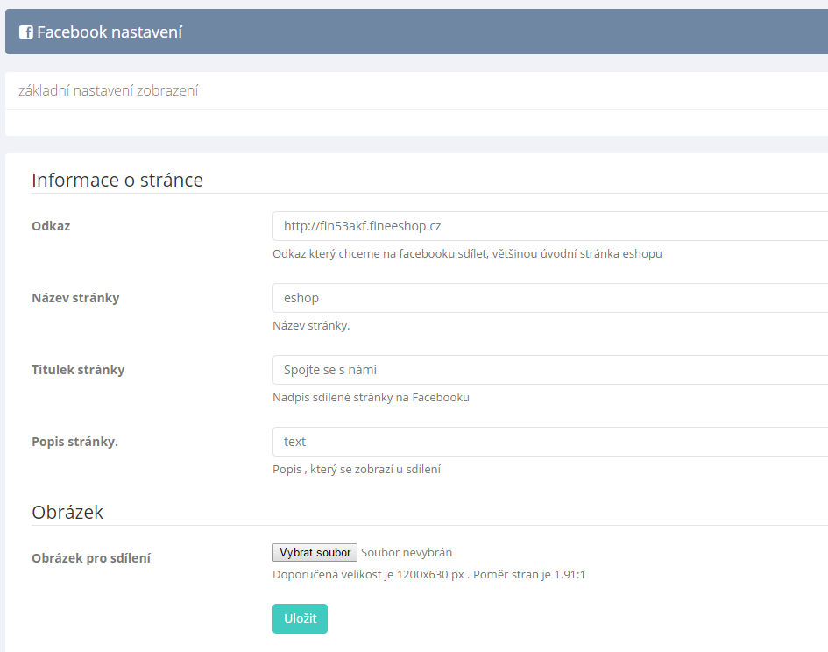Click the 'Název stránky' field label
The width and height of the screenshot is (828, 652).
coord(75,298)
